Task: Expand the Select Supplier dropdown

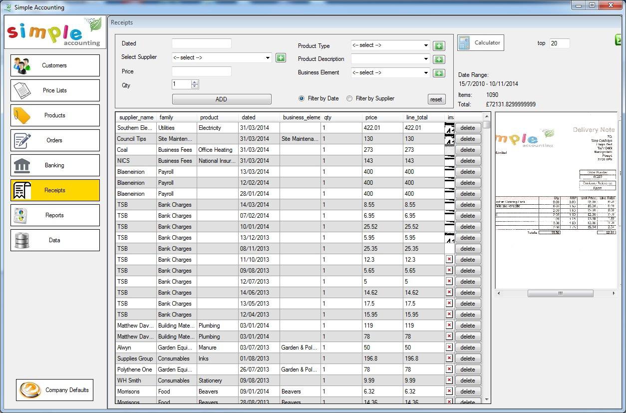Action: pos(268,58)
